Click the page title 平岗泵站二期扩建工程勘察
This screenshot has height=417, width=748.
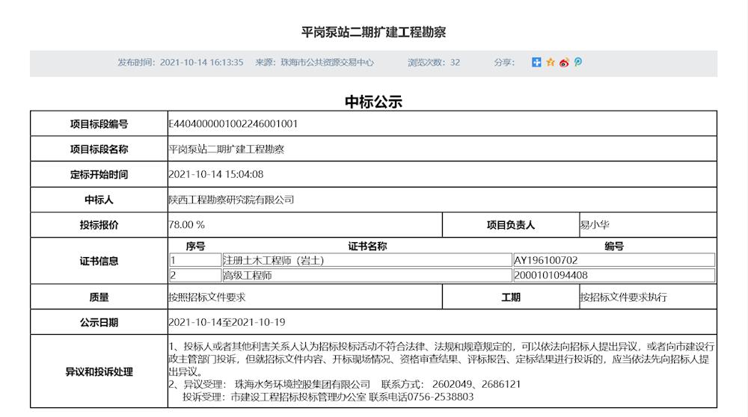[x=373, y=32]
